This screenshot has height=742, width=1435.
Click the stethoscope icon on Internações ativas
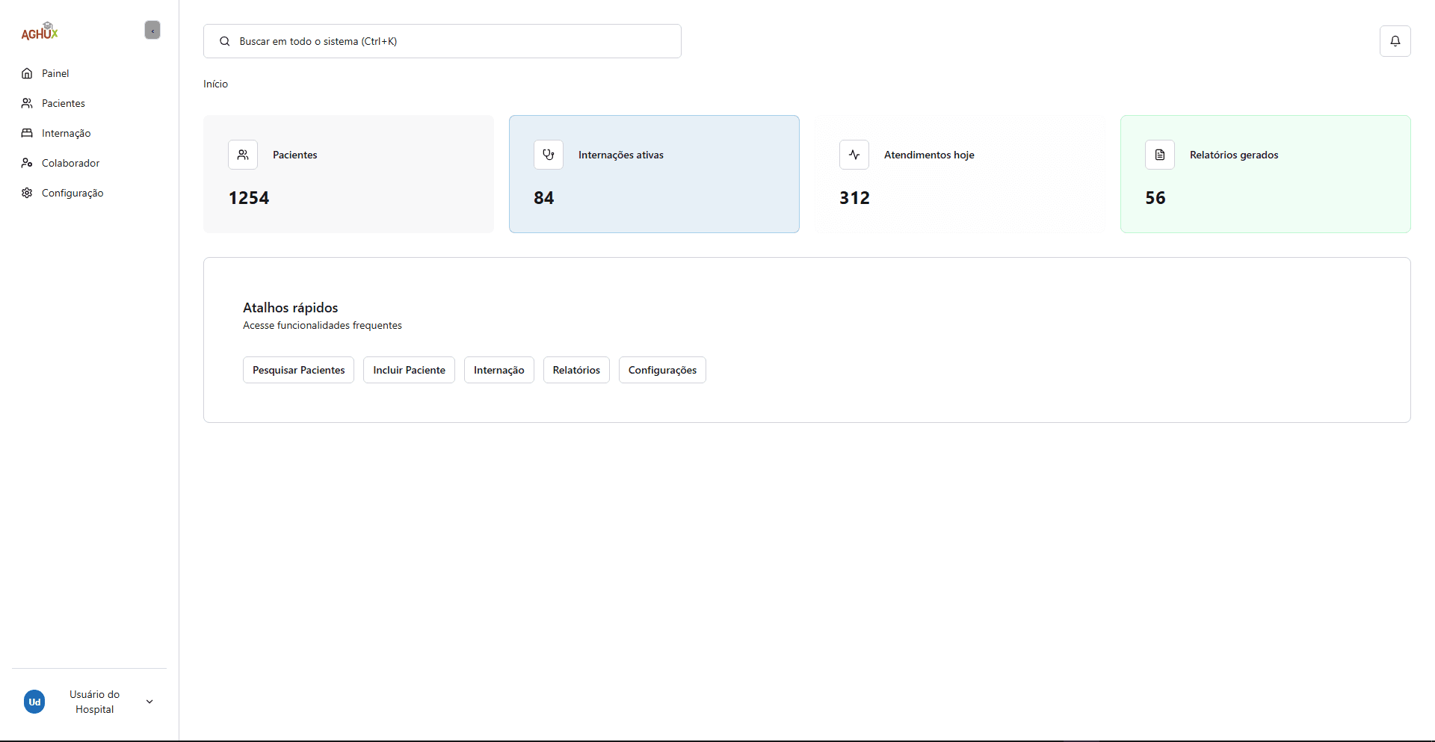pyautogui.click(x=549, y=155)
